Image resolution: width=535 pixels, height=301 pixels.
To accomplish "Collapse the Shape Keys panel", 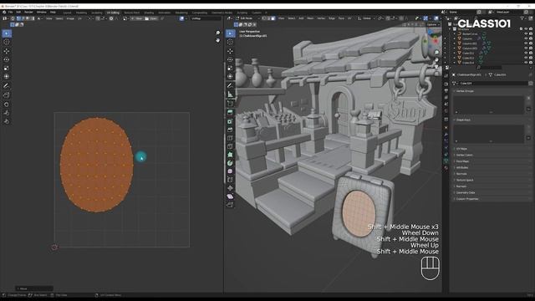I will 463,120.
